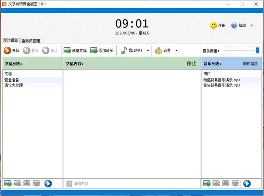Click the date 2020/05/08 星期五 text

click(x=132, y=33)
